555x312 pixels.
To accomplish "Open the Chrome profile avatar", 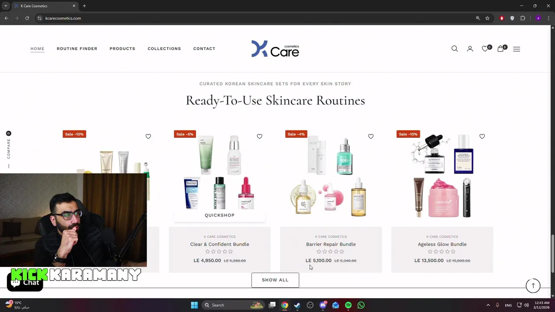I will (x=538, y=18).
